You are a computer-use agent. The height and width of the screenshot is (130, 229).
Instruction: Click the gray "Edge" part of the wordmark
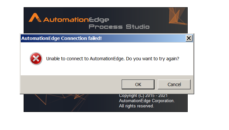pyautogui.click(x=99, y=20)
